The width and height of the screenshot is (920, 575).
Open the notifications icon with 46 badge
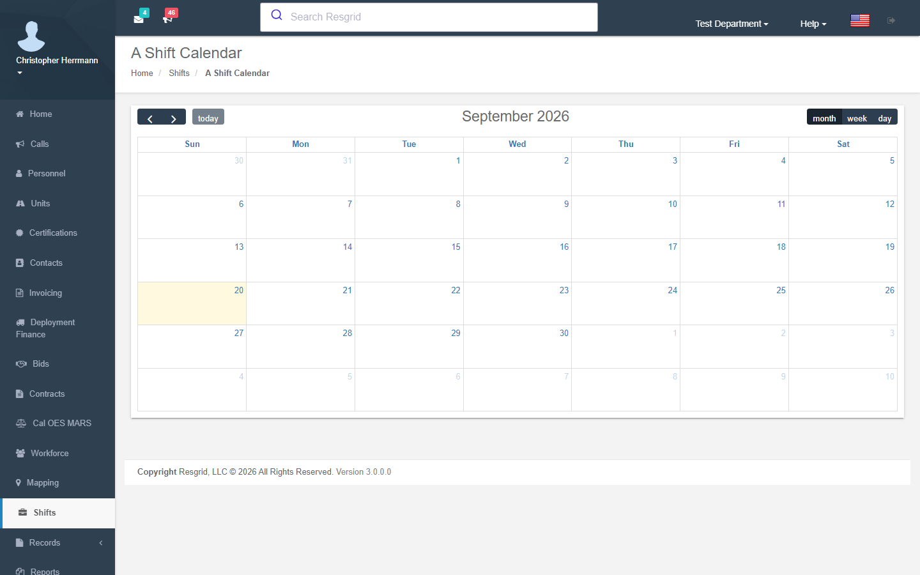tap(167, 19)
